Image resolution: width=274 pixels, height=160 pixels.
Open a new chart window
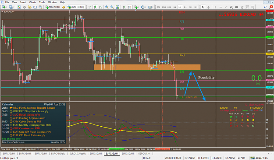(4, 7)
